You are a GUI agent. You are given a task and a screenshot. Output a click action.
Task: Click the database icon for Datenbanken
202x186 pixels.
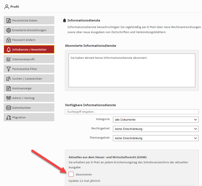pos(9,108)
